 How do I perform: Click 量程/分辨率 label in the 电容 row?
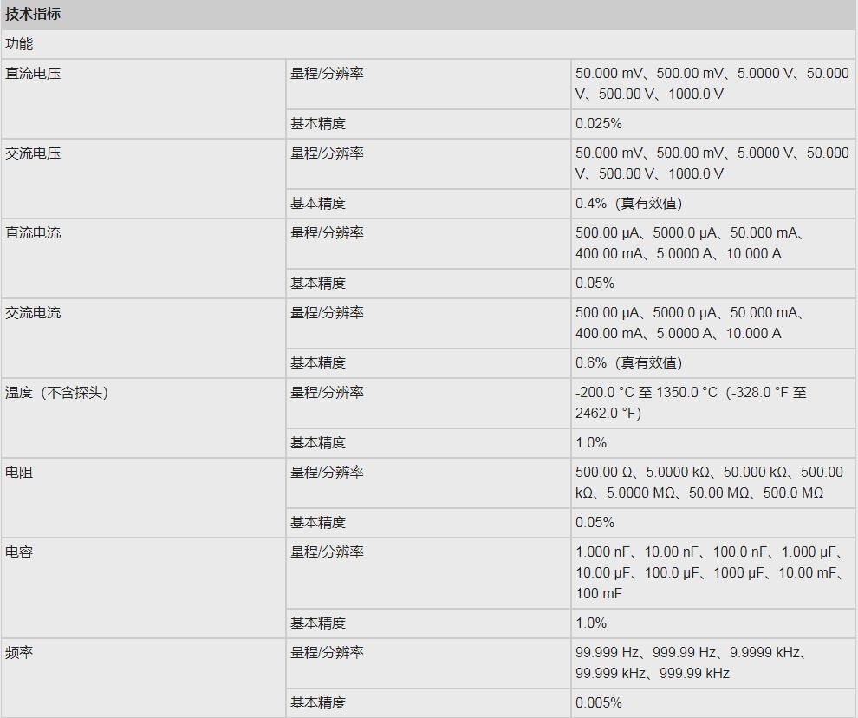(x=327, y=552)
